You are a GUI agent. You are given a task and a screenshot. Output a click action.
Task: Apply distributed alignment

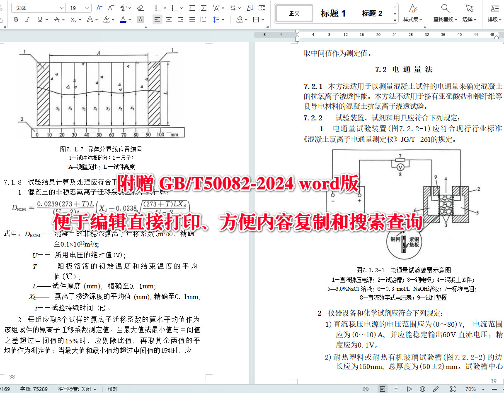[x=204, y=19]
